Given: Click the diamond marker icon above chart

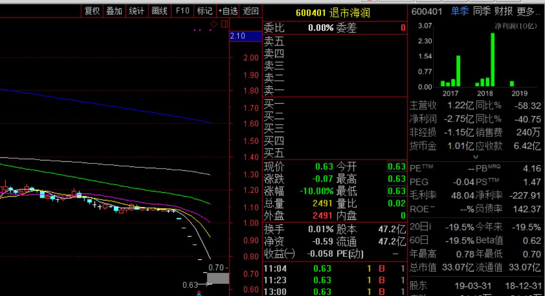Looking at the screenshot, I should (x=214, y=24).
